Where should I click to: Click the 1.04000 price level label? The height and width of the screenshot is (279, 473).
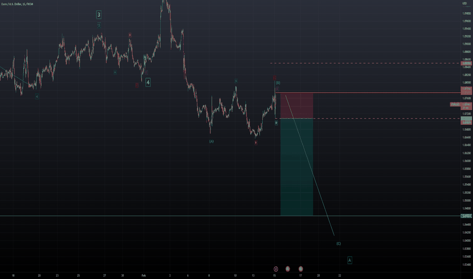pyautogui.click(x=466, y=240)
